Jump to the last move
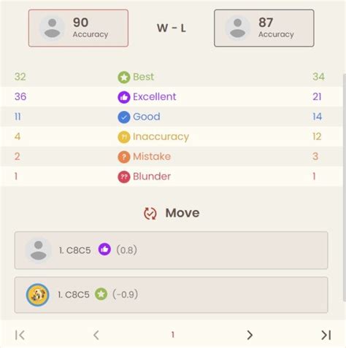The image size is (346, 348). [326, 335]
